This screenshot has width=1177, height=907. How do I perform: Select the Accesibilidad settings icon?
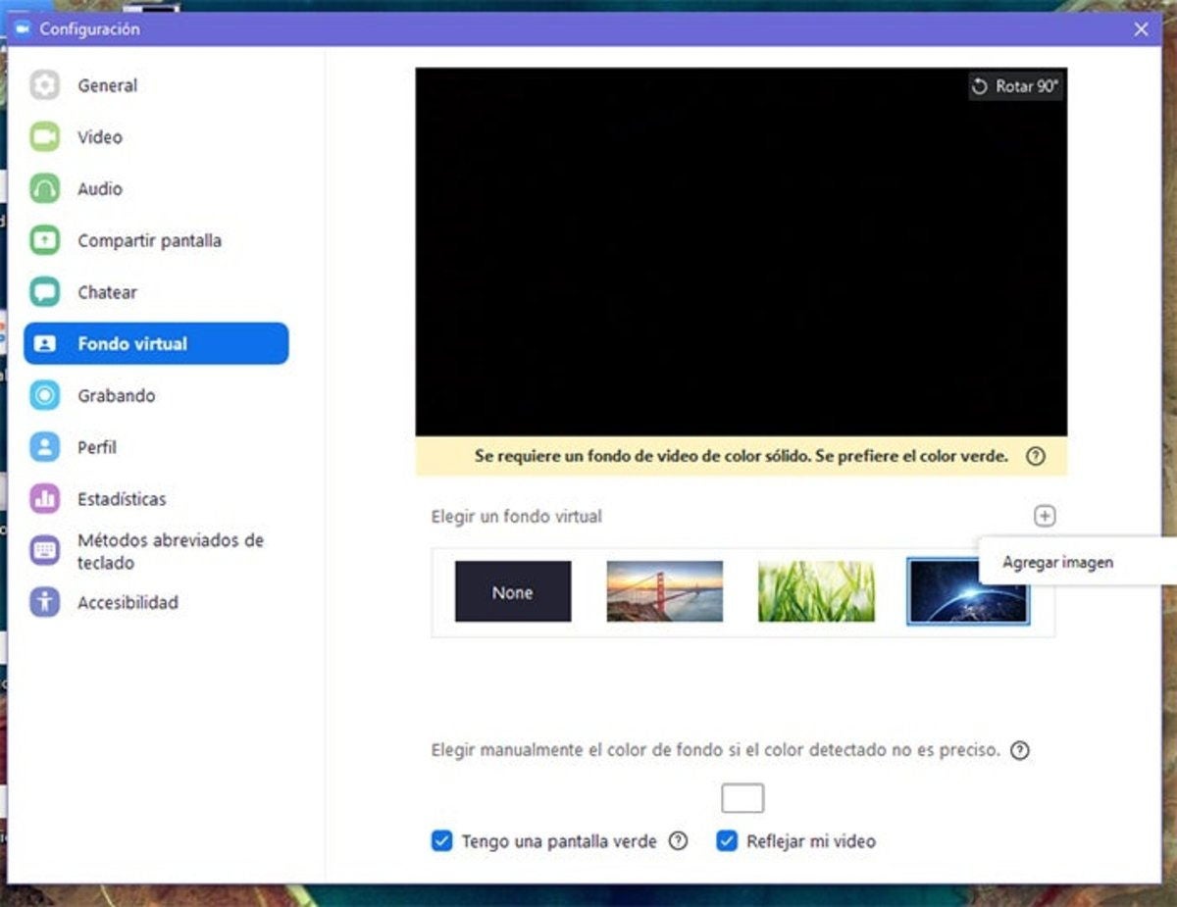43,603
